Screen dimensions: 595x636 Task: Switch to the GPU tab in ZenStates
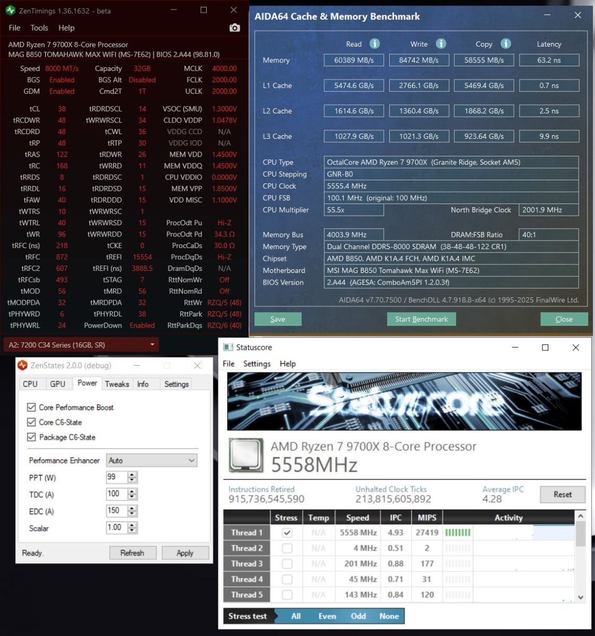pos(57,384)
